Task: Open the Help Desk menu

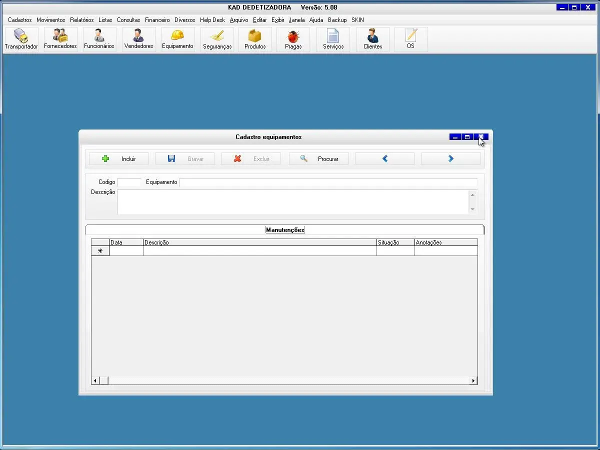Action: tap(212, 20)
